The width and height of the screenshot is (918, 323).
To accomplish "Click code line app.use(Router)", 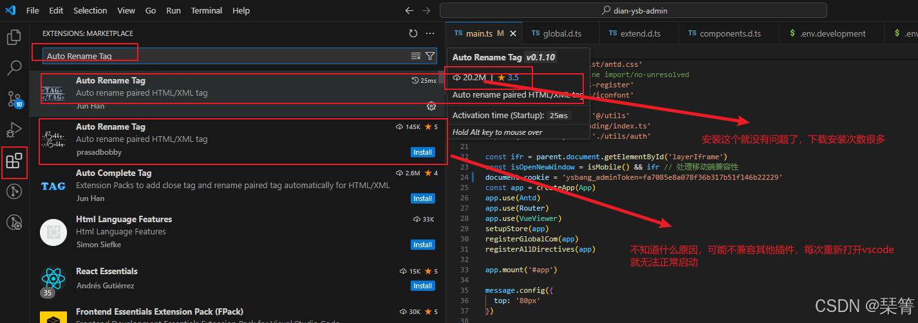I will tap(517, 208).
